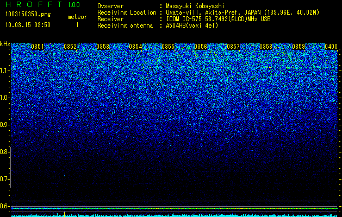
Task: Click the 0358 time marker
Action: click(266, 47)
